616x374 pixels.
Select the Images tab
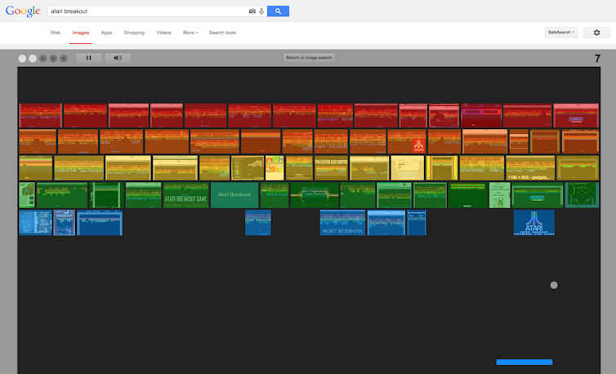pos(81,33)
